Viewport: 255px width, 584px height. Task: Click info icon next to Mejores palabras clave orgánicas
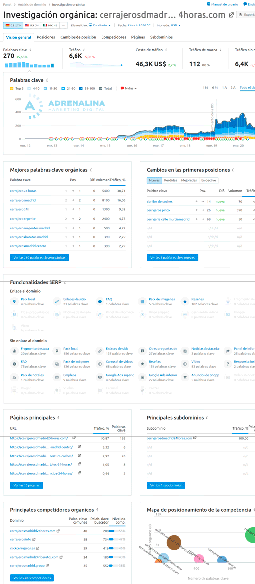(x=90, y=170)
